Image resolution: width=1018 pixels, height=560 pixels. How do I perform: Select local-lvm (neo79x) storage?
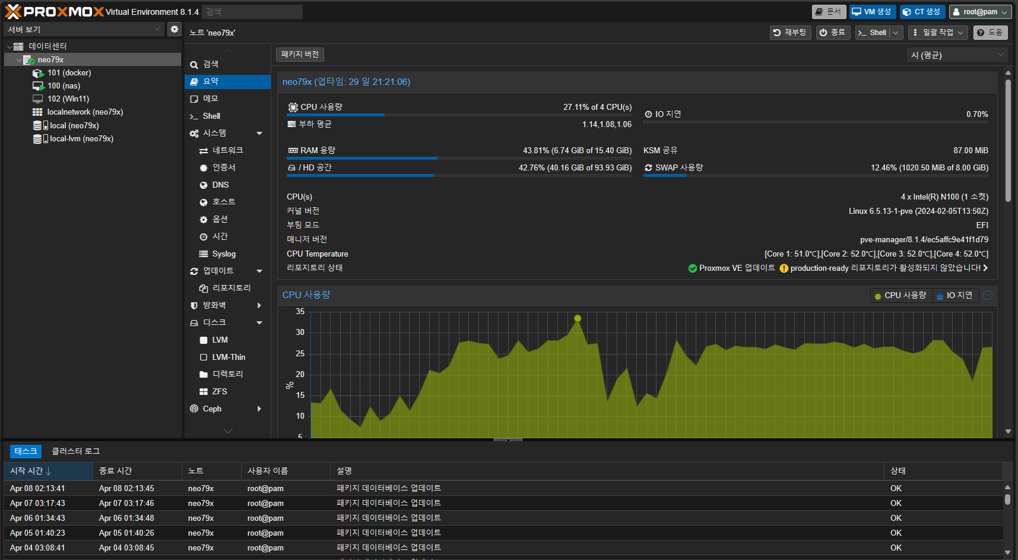pyautogui.click(x=80, y=139)
